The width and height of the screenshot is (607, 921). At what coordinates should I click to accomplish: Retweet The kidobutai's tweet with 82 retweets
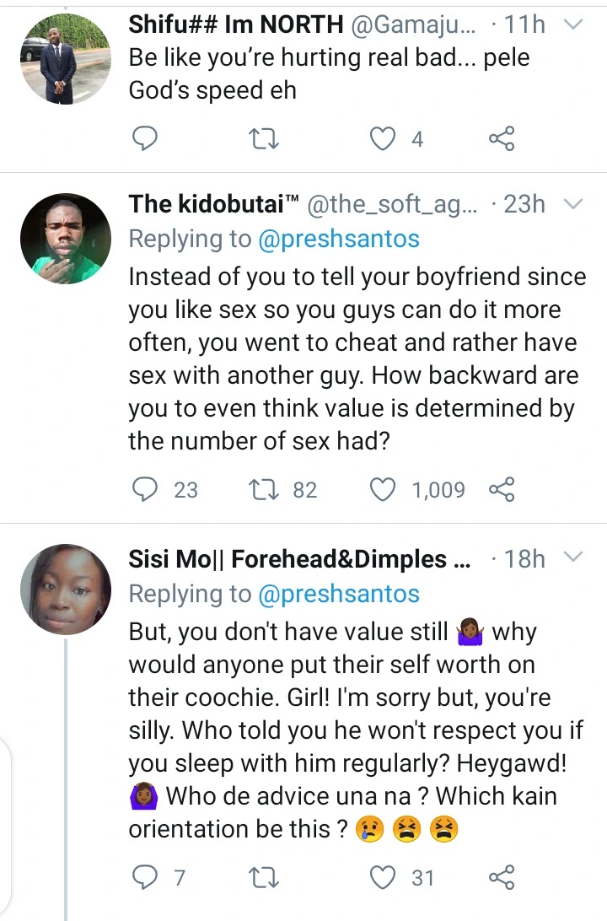point(265,489)
